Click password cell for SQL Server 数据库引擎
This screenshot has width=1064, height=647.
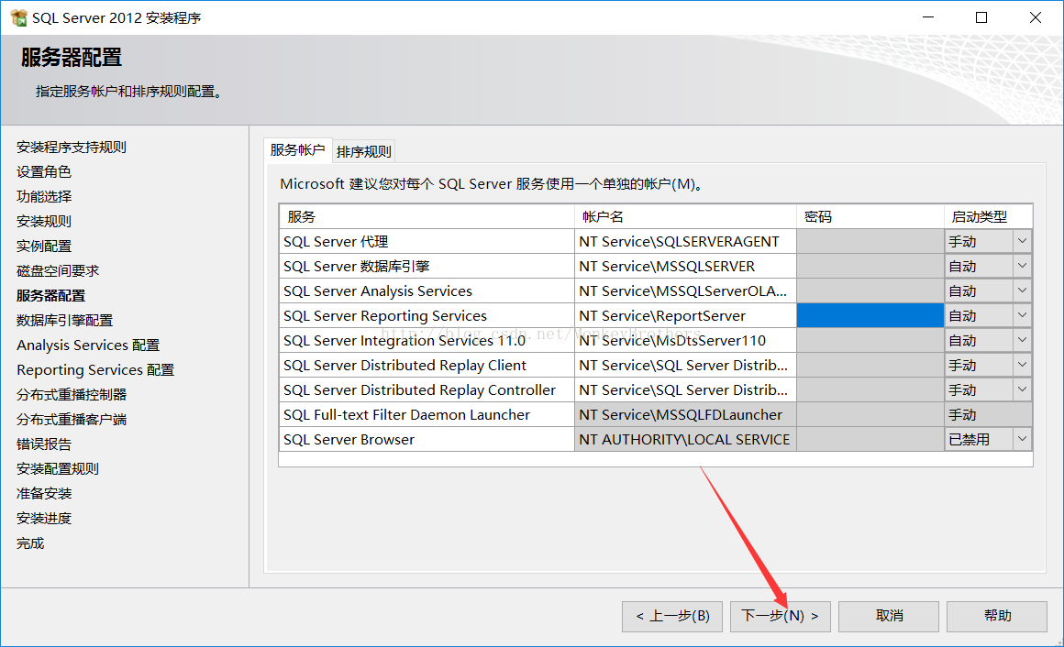coord(870,266)
